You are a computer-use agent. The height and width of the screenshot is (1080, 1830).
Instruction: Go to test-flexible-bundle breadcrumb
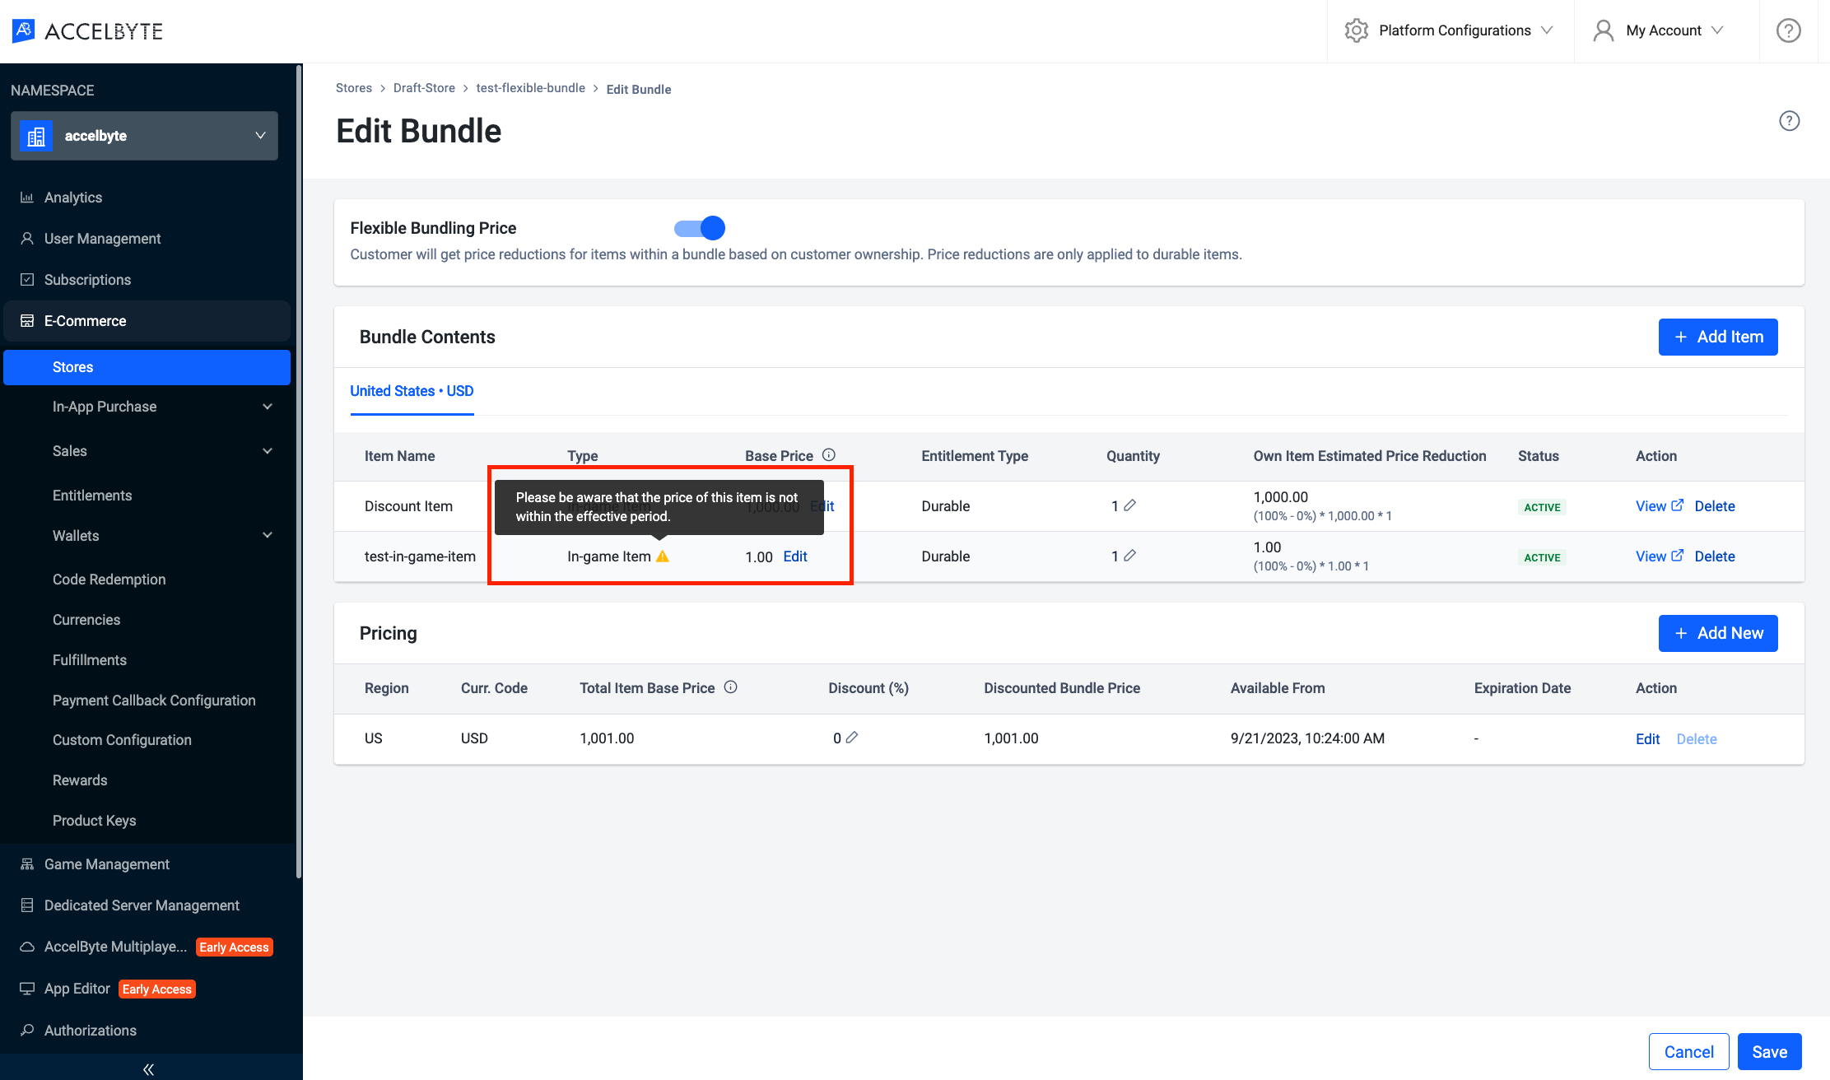click(530, 88)
